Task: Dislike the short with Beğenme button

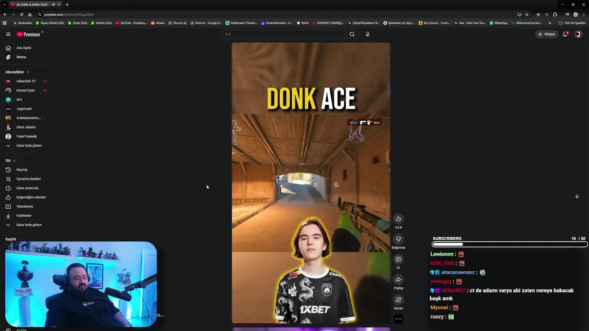Action: (398, 239)
